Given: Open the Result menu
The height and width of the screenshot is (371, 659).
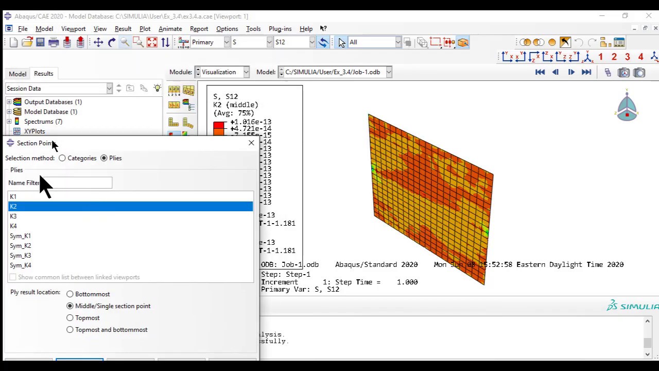Looking at the screenshot, I should [123, 29].
